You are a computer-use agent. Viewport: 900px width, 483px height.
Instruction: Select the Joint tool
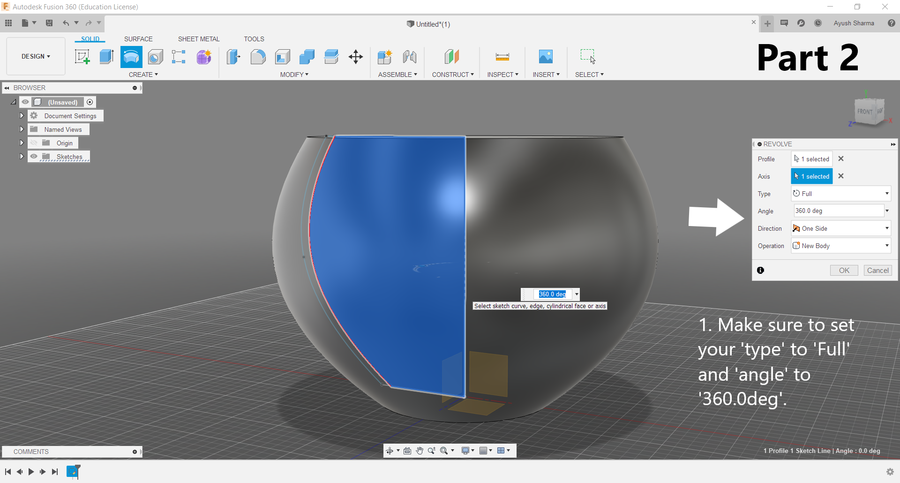click(410, 57)
